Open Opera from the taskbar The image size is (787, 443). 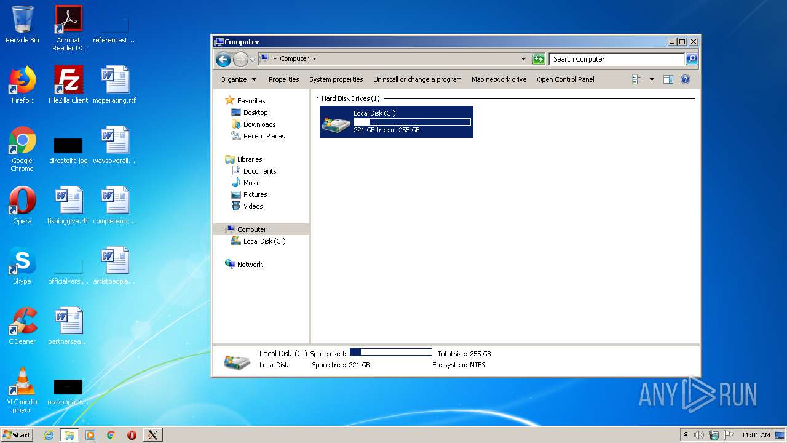[x=132, y=435]
